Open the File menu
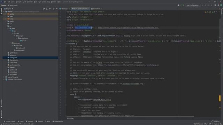The height and width of the screenshot is (125, 223). point(5,2)
